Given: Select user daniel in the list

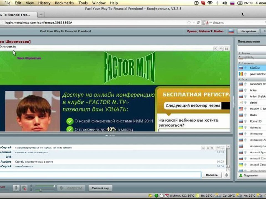Looking at the screenshot, I should pos(252,103).
